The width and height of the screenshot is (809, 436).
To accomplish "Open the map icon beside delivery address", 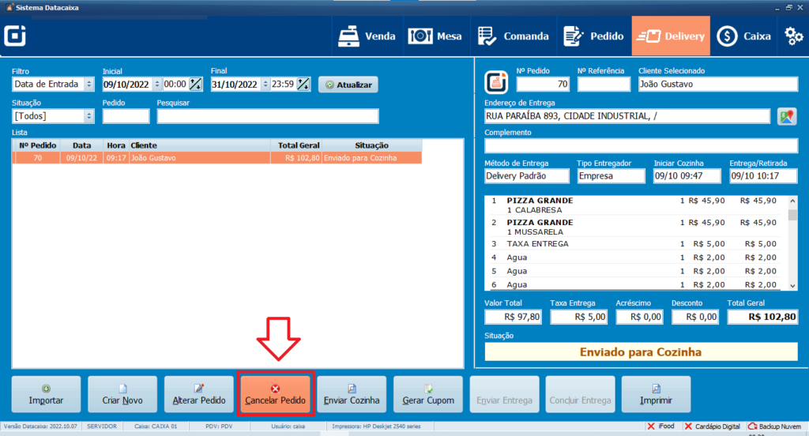I will [785, 117].
